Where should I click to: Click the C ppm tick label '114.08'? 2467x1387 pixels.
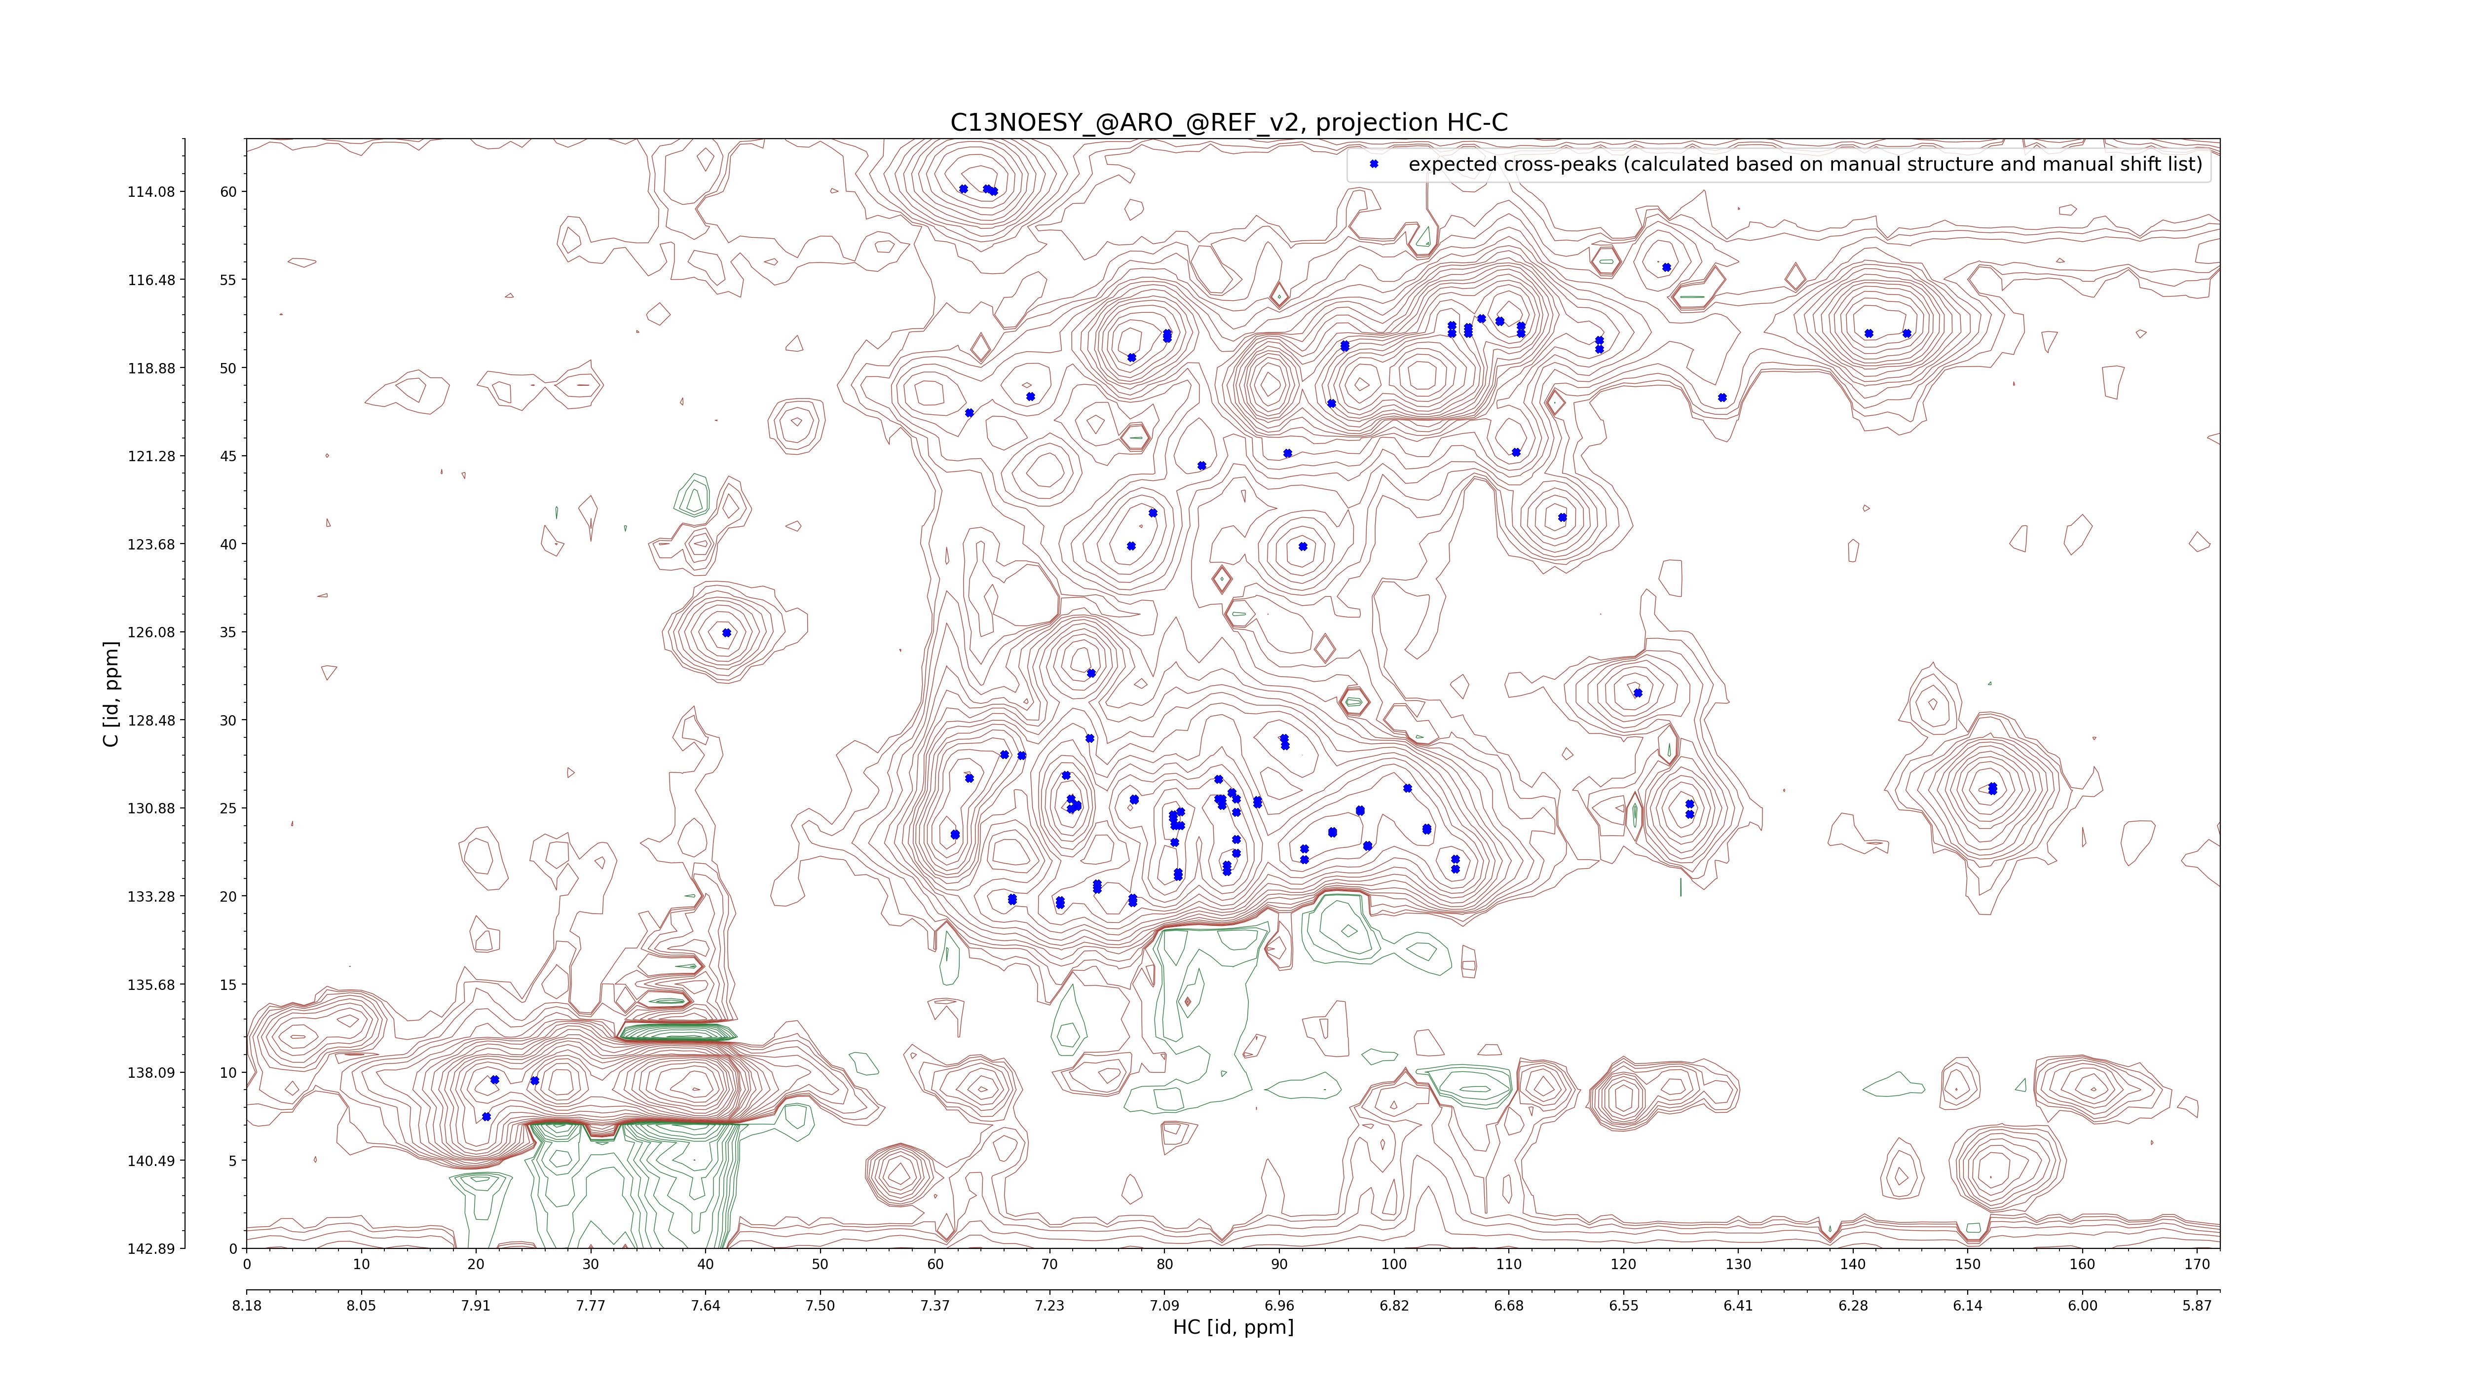tap(151, 191)
